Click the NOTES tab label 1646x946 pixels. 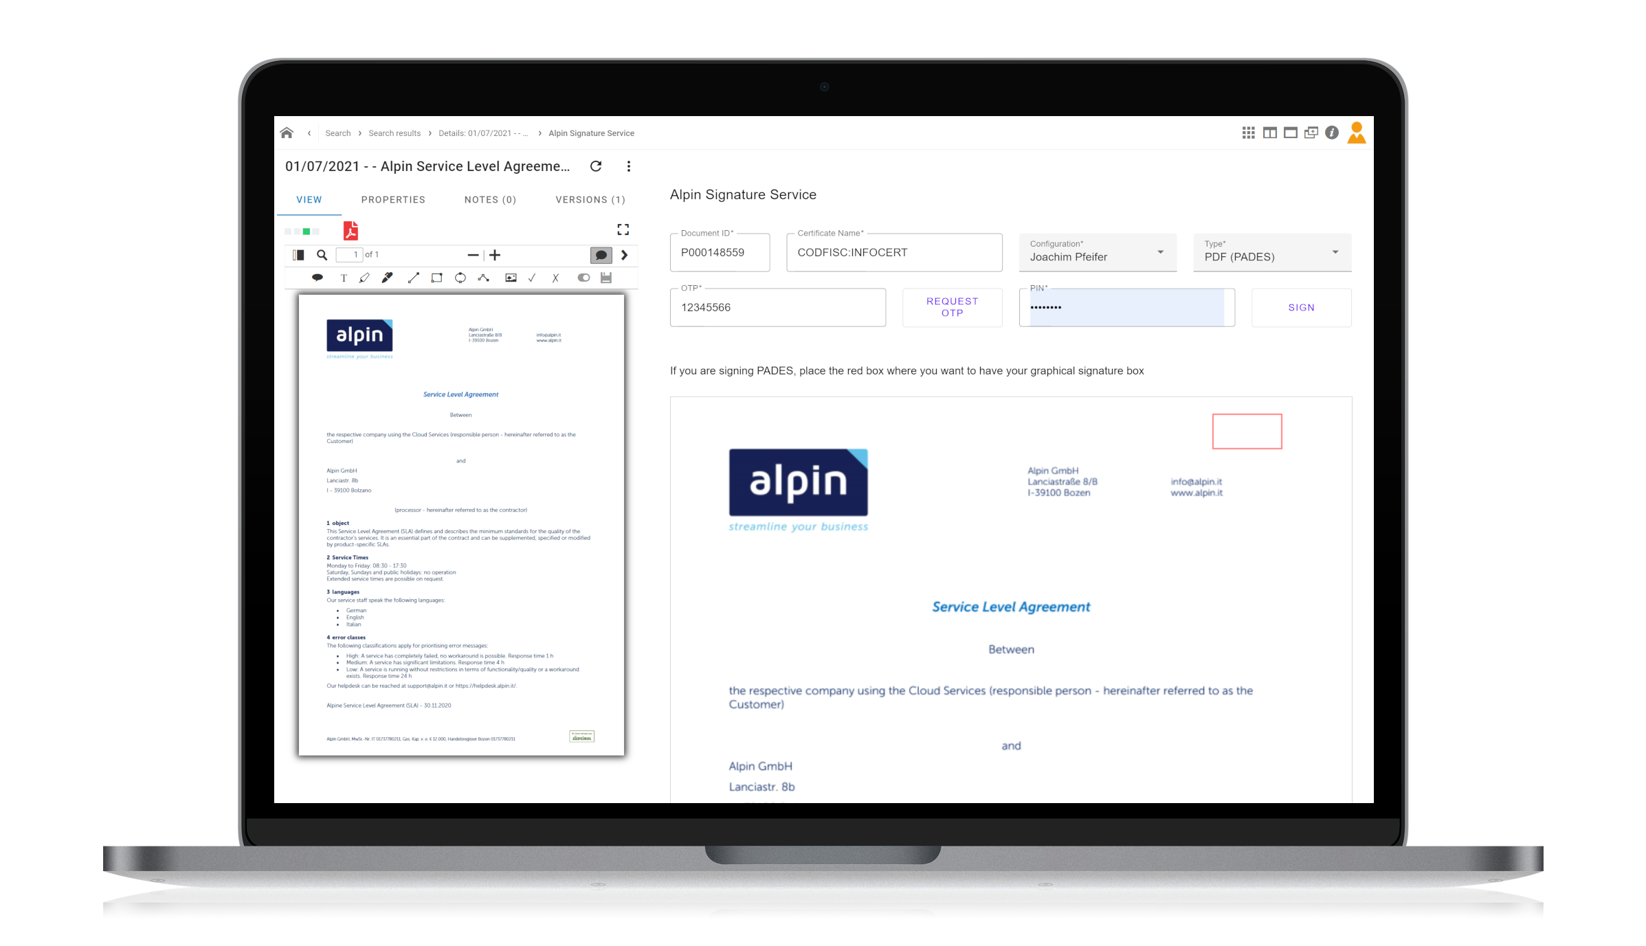pos(489,200)
